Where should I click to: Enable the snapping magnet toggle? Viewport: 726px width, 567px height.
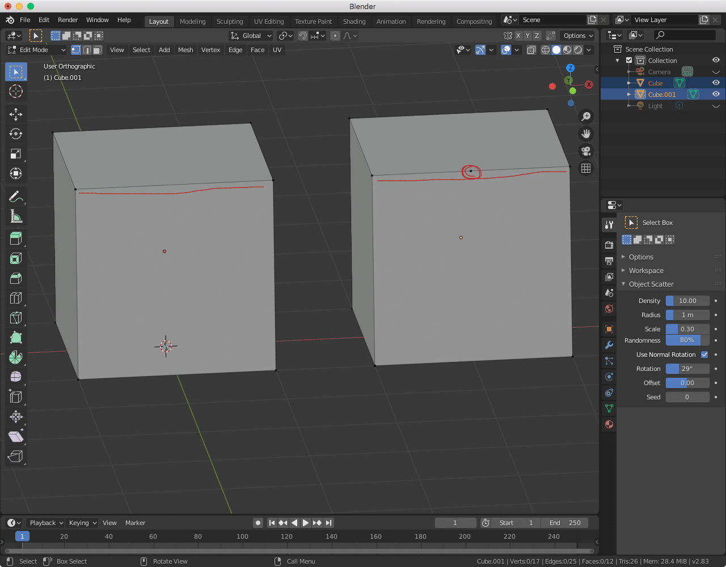click(x=303, y=36)
